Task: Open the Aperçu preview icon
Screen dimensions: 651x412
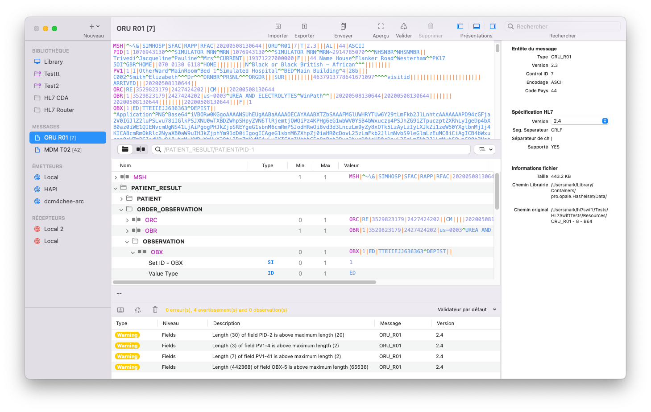Action: [x=381, y=27]
